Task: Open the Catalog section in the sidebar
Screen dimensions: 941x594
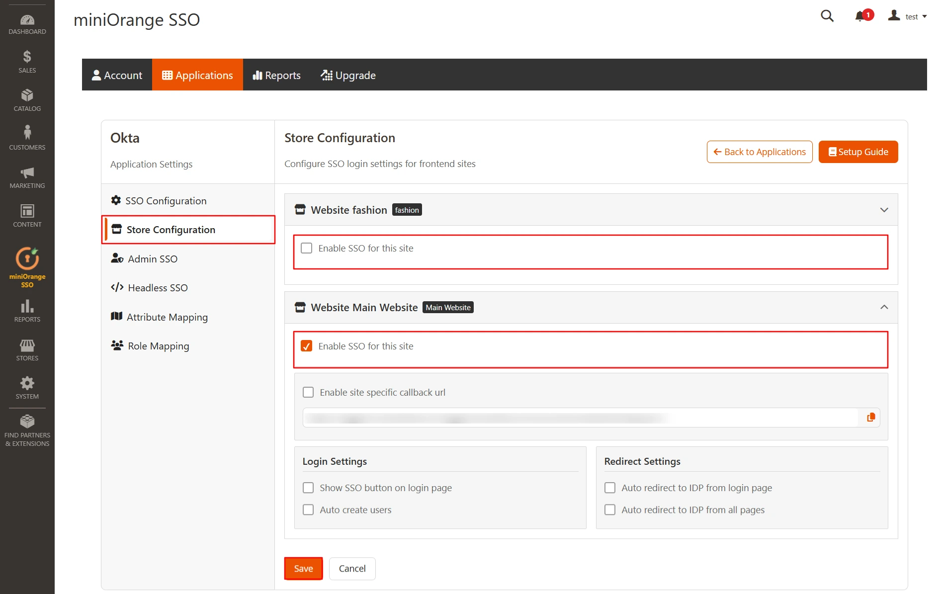Action: 27,99
